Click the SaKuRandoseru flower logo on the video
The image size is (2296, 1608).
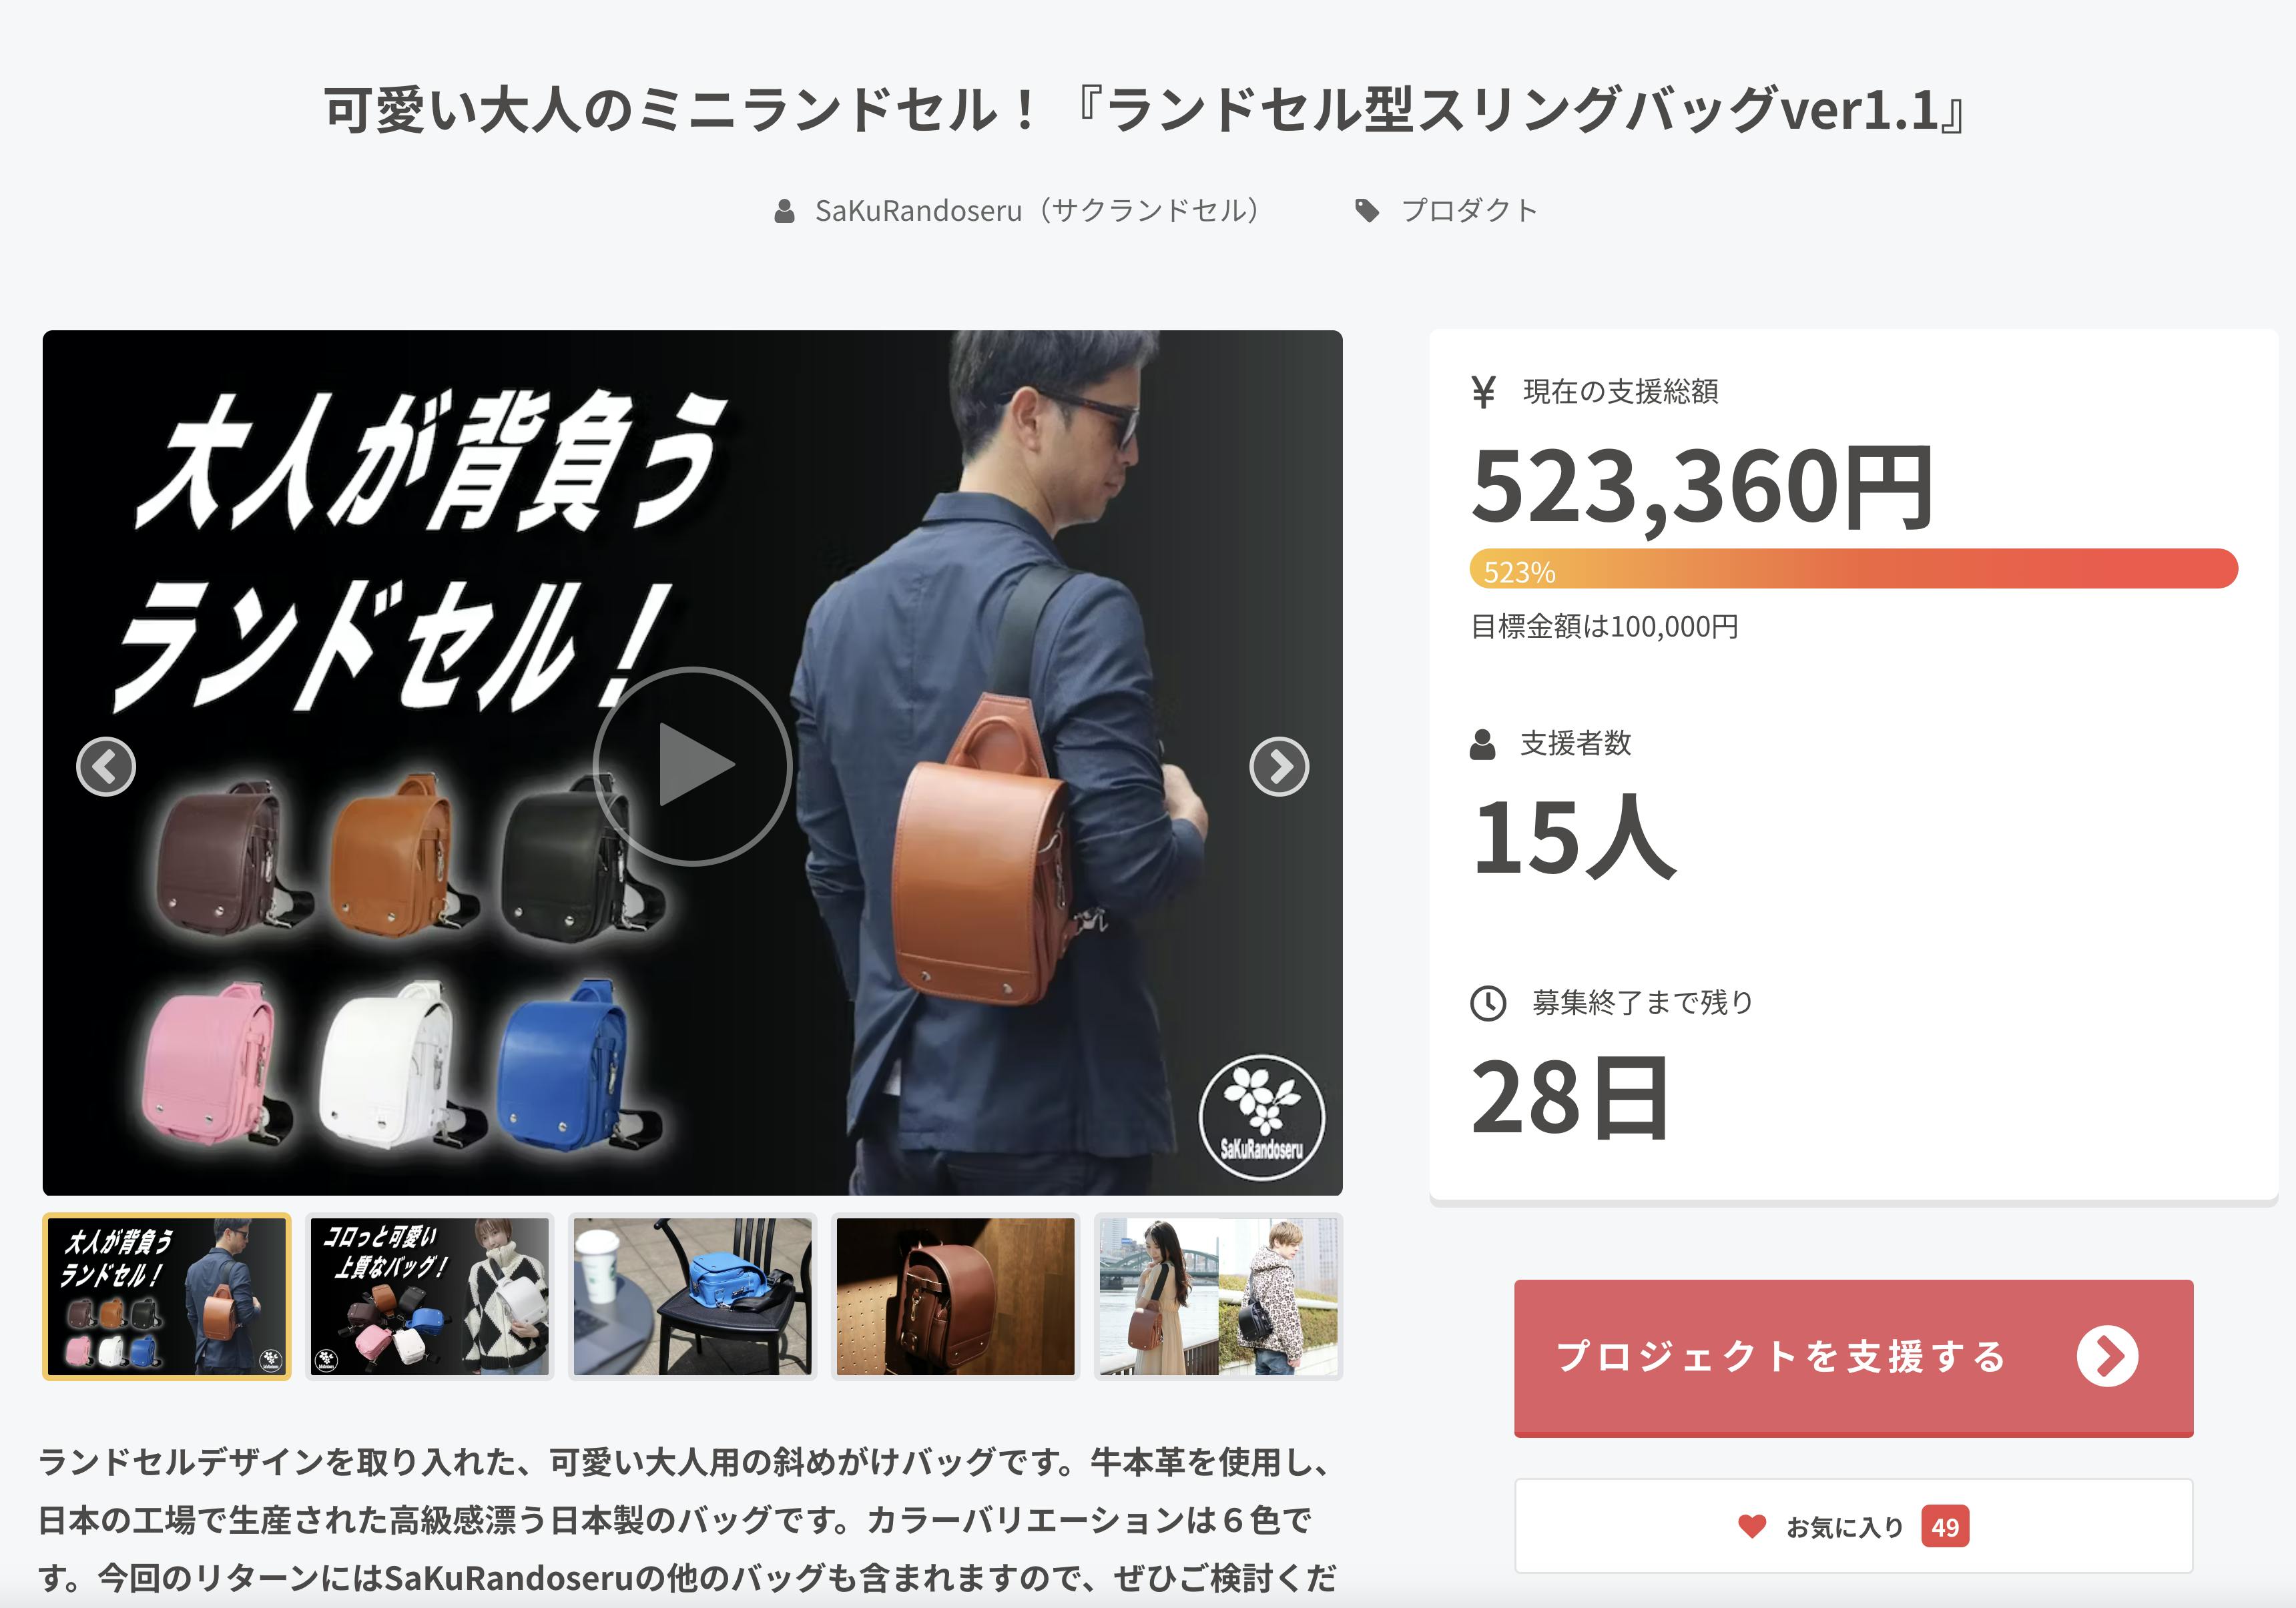tap(1261, 1116)
